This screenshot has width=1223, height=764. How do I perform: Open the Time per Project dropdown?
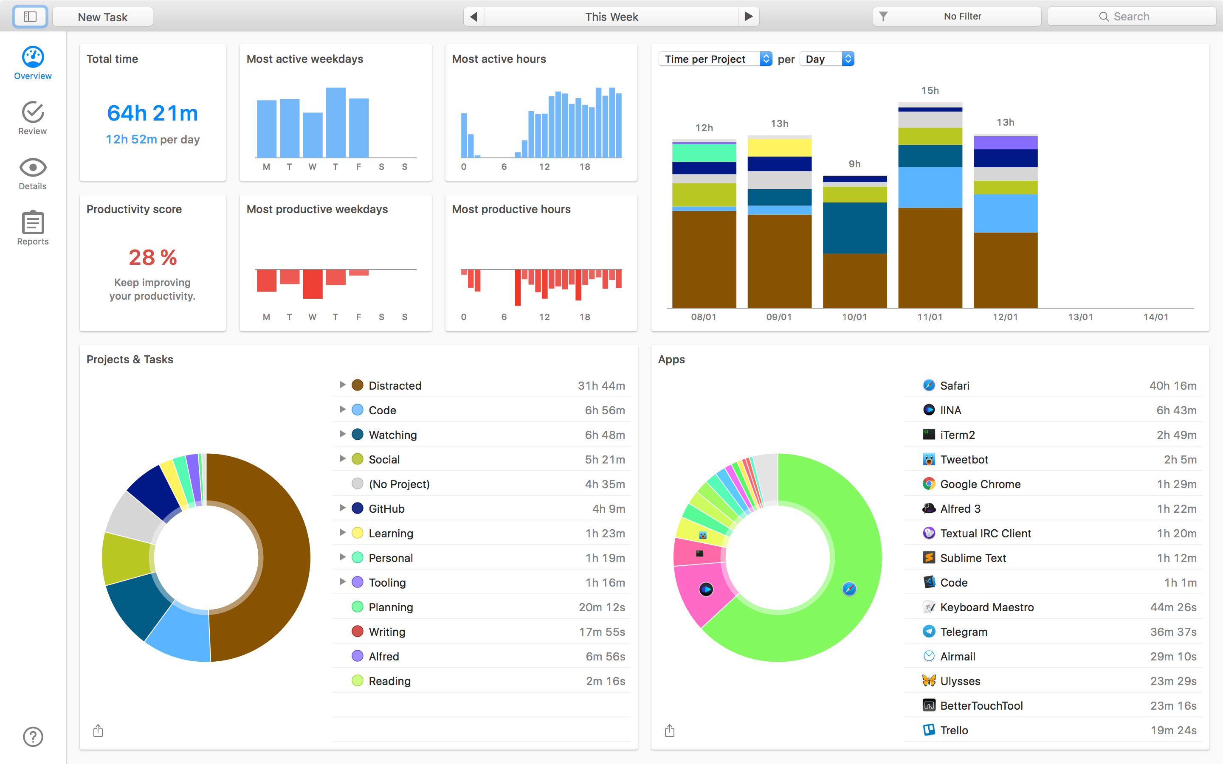point(715,59)
